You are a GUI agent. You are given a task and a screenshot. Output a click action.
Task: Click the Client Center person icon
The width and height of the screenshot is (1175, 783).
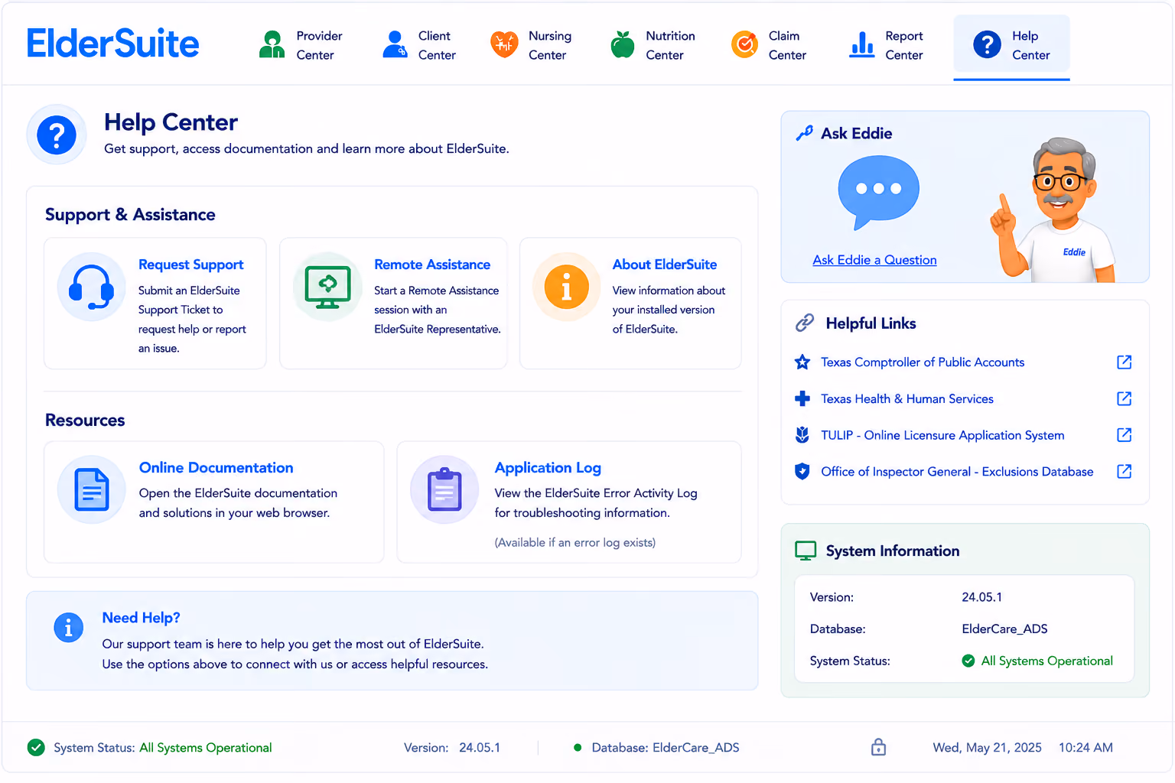pos(395,44)
